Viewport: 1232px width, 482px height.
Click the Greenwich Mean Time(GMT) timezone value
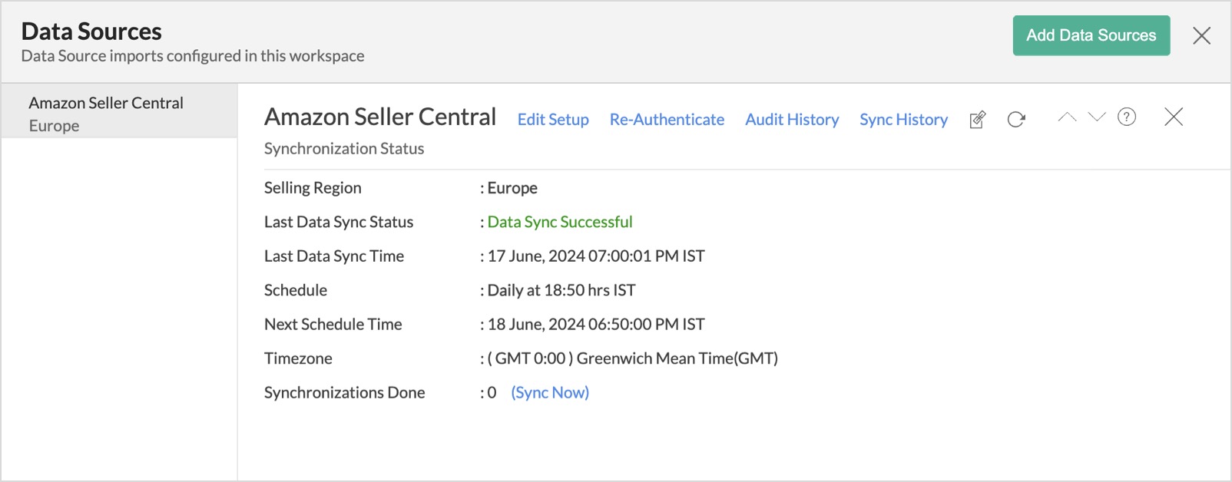tap(633, 358)
